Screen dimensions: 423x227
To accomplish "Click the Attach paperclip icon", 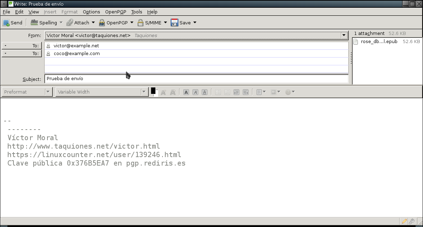I will point(70,23).
